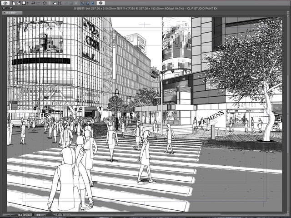Click the Rotate Right icon in status bar
The height and width of the screenshot is (218, 291).
(62, 215)
